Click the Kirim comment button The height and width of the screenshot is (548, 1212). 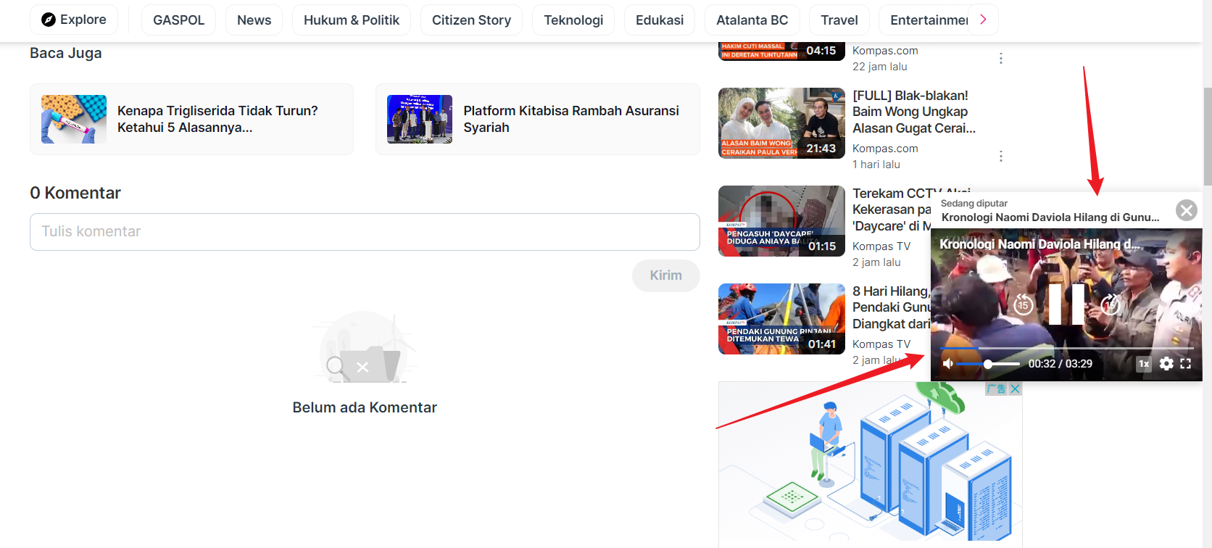[665, 275]
